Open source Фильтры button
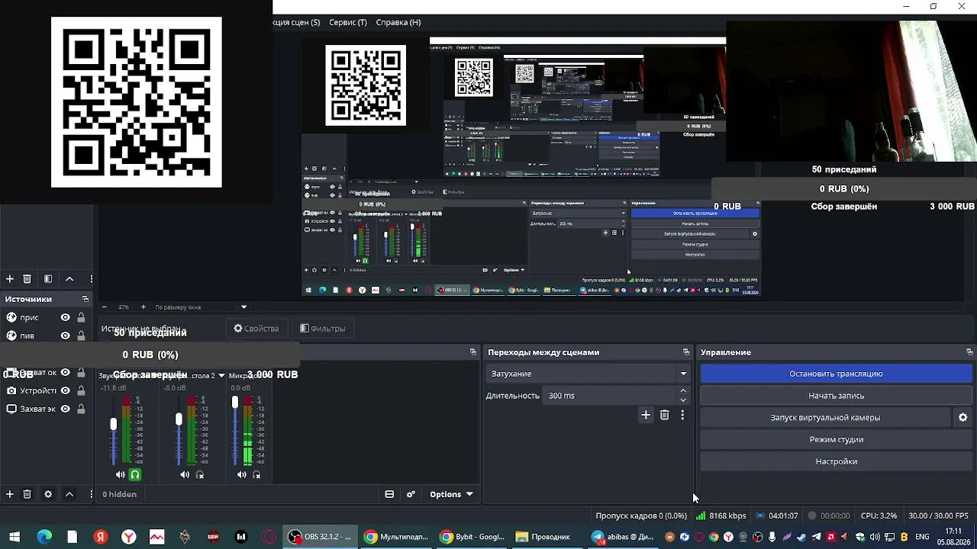 323,329
